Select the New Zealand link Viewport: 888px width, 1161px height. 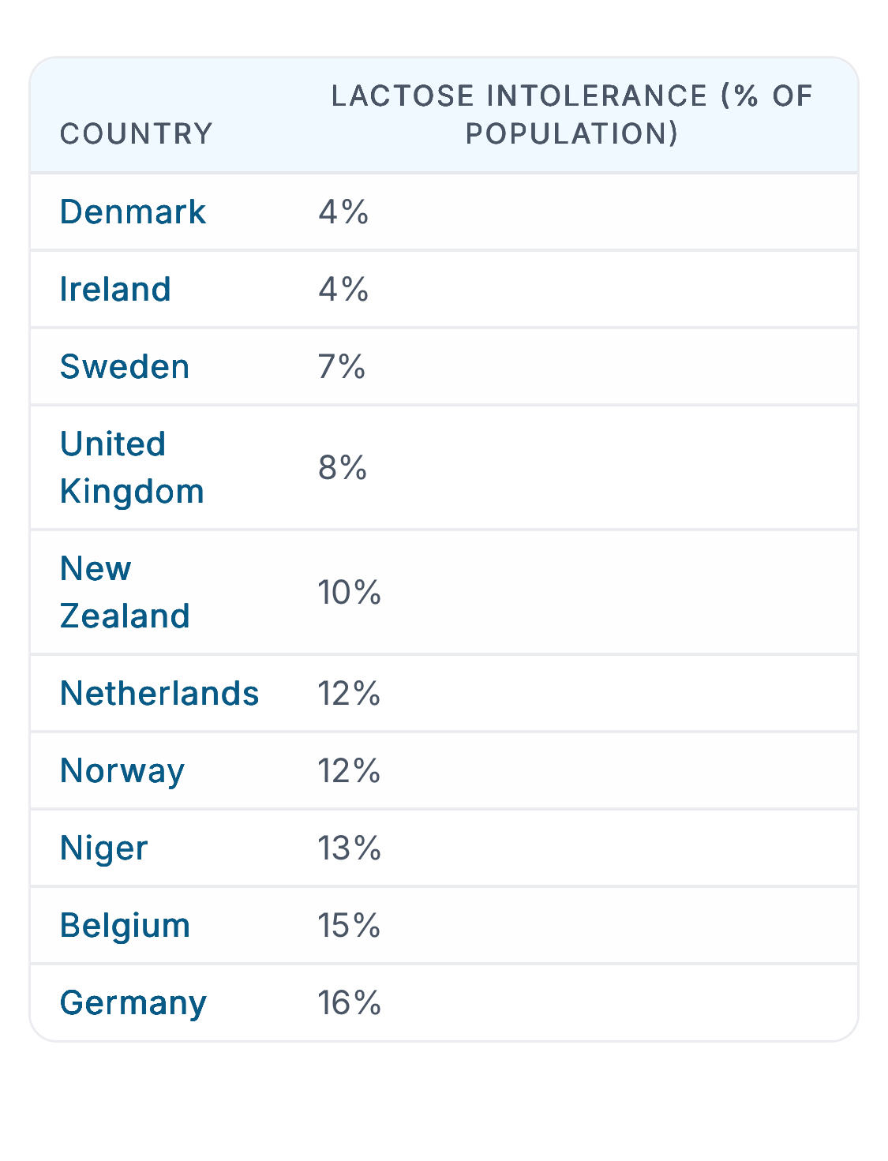(124, 593)
